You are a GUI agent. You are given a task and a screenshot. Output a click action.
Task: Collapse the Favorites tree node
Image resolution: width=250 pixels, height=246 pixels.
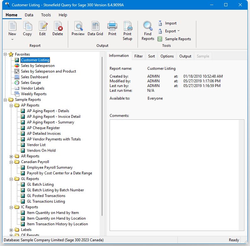pyautogui.click(x=5, y=54)
